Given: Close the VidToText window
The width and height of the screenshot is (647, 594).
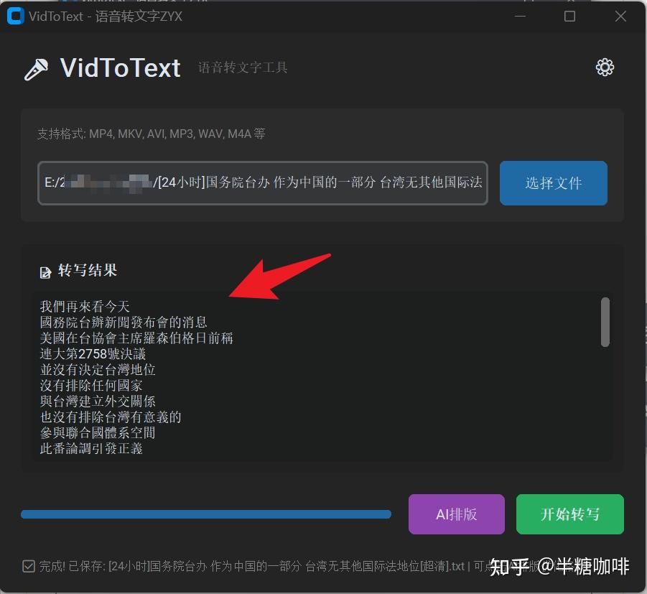Looking at the screenshot, I should (620, 16).
